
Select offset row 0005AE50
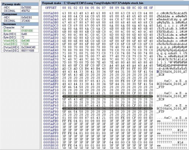pyautogui.click(x=51, y=53)
